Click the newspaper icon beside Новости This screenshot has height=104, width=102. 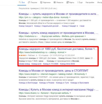pyautogui.click(x=55, y=2)
